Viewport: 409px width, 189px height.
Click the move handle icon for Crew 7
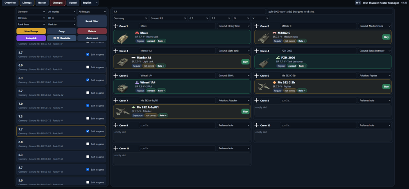(115, 100)
